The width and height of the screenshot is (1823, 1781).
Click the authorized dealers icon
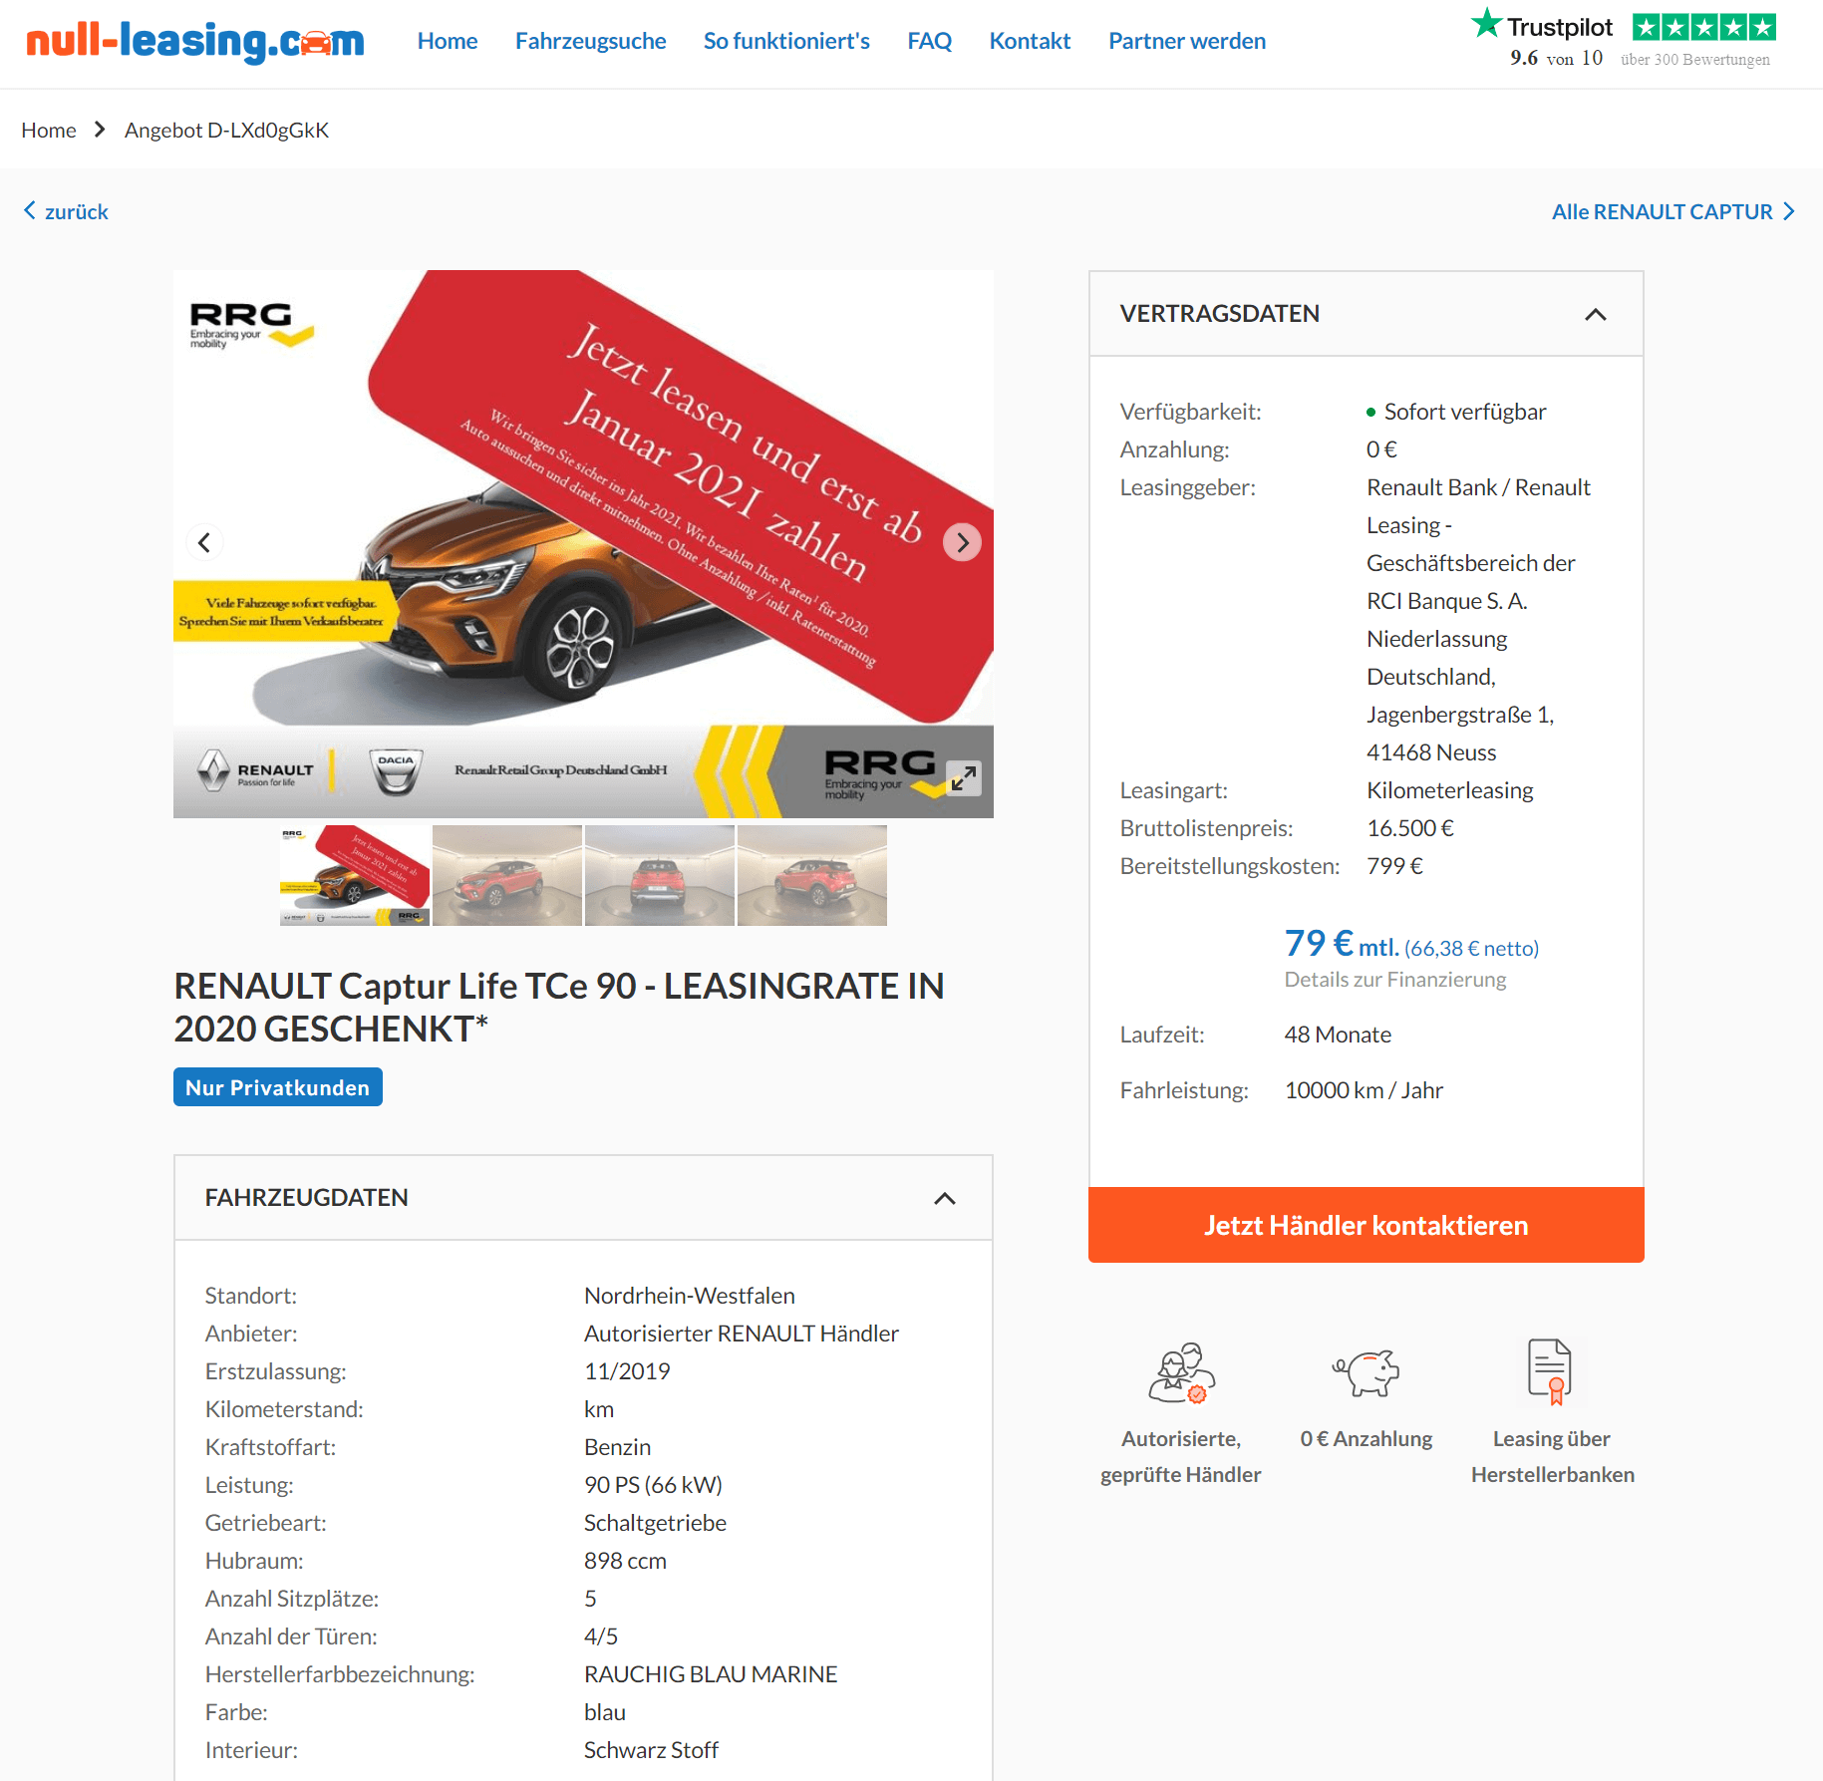pos(1181,1372)
